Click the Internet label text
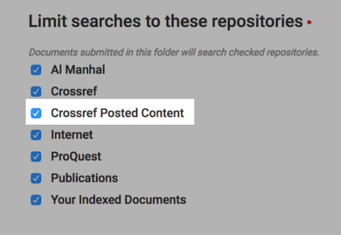 coord(72,135)
